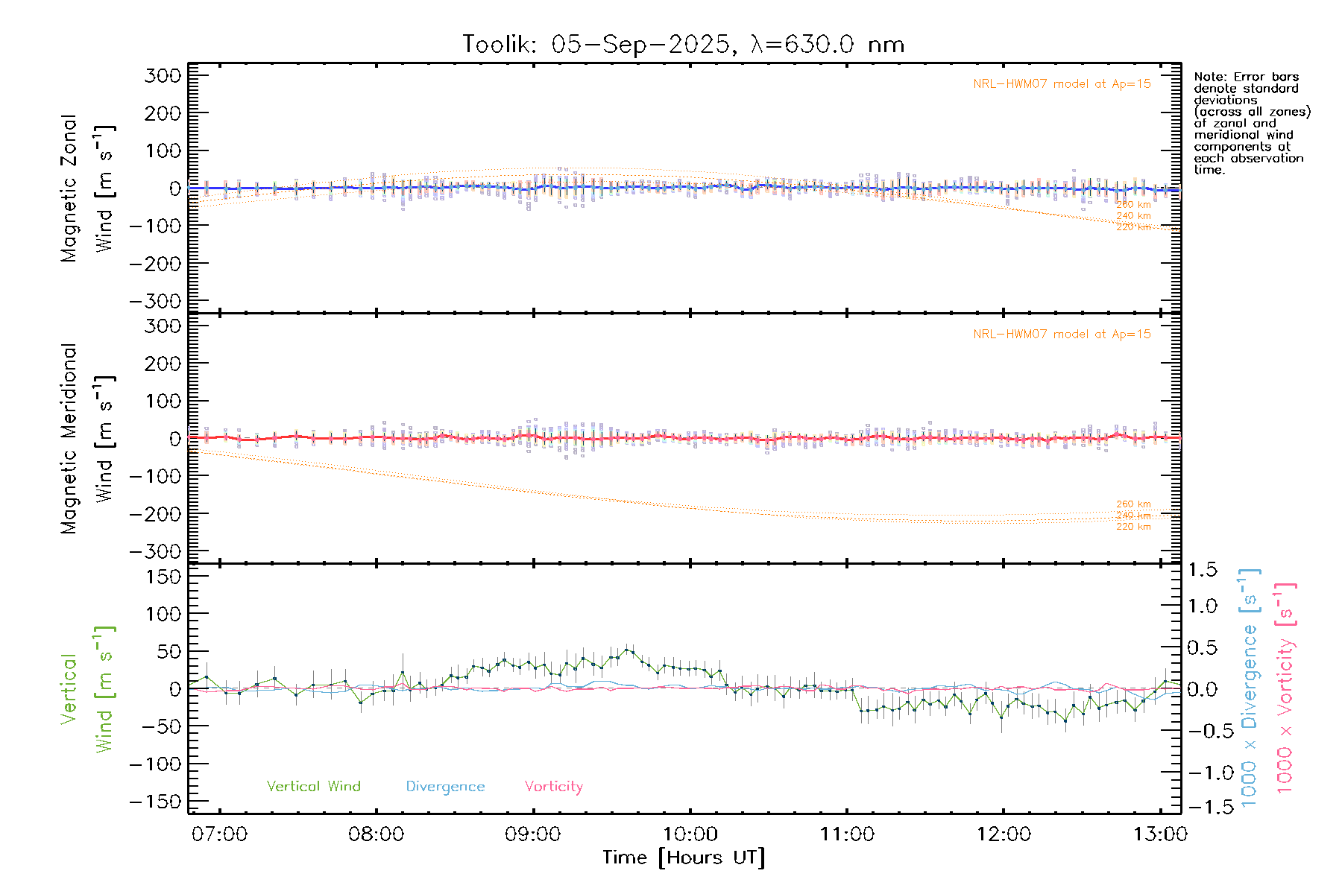Screen dimensions: 1342x894
Task: Click the vertical wind peak after 09:30
Action: 627,650
